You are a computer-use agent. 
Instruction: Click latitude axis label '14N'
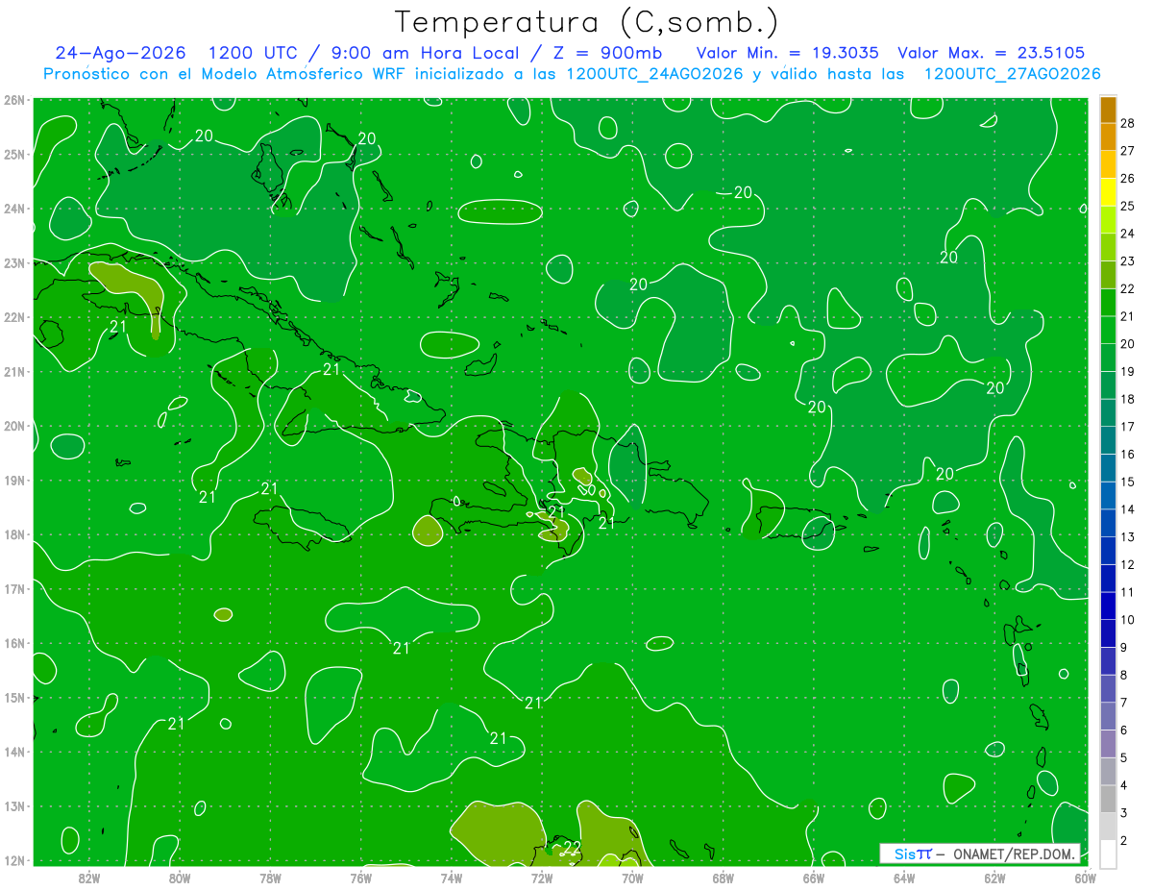click(x=13, y=752)
